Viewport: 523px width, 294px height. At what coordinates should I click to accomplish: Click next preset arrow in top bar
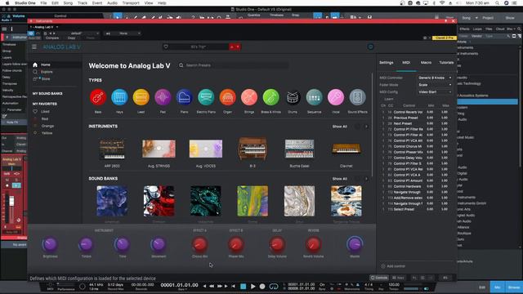coord(238,47)
